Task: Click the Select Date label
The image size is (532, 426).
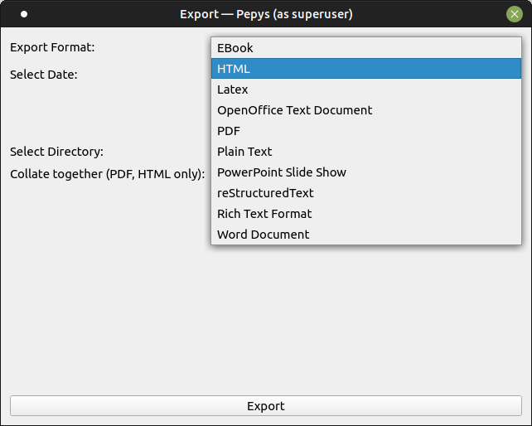Action: 44,75
